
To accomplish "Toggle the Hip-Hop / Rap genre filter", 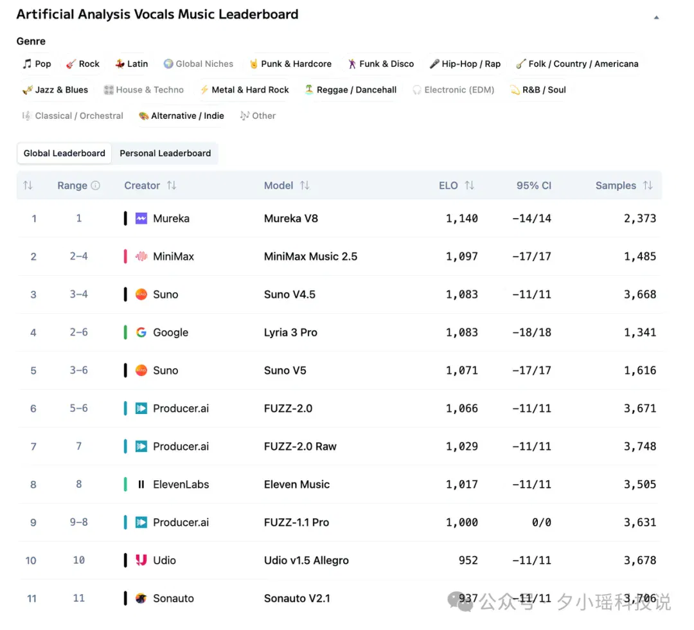I will [465, 64].
